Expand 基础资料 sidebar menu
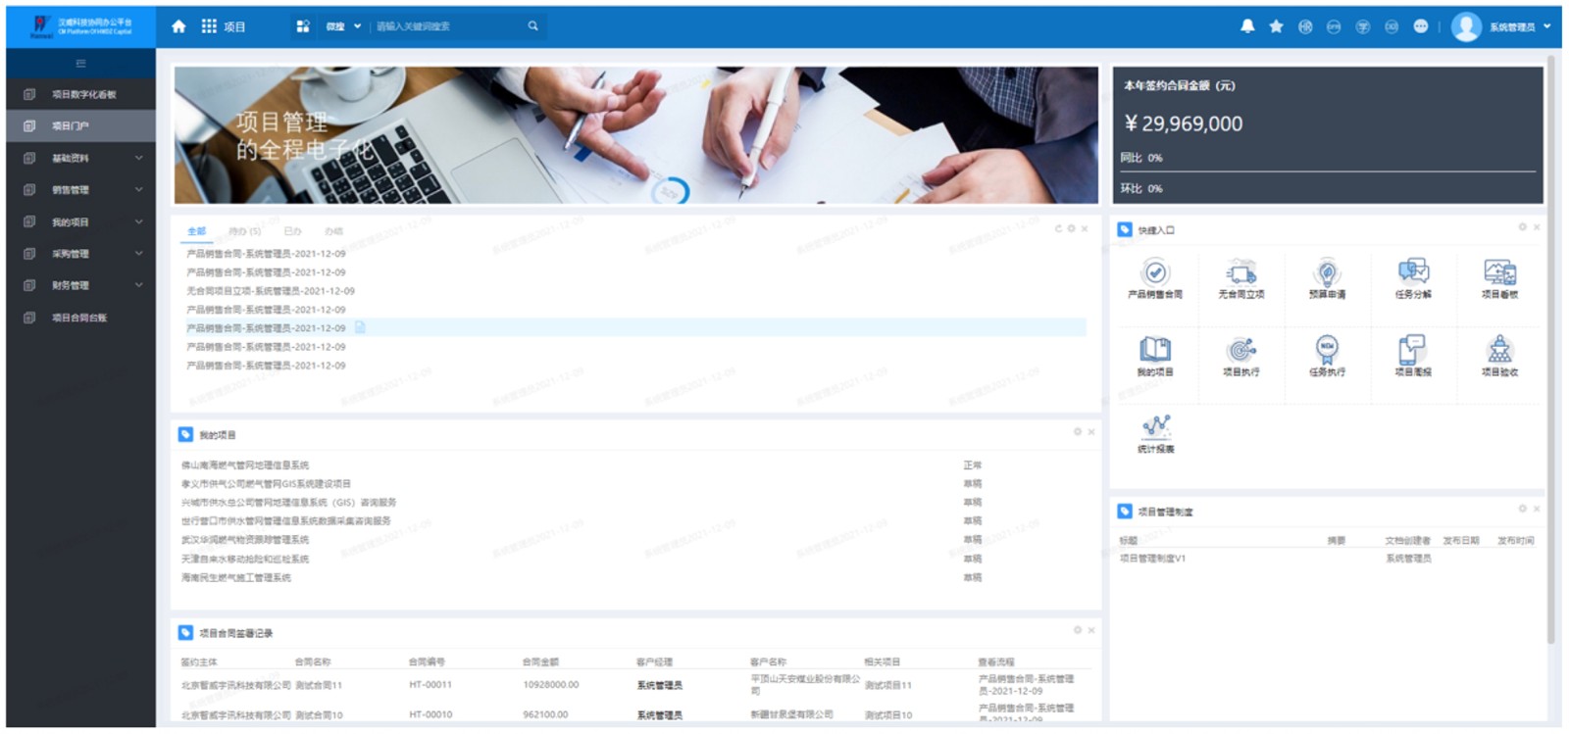Image resolution: width=1569 pixels, height=734 pixels. [80, 158]
